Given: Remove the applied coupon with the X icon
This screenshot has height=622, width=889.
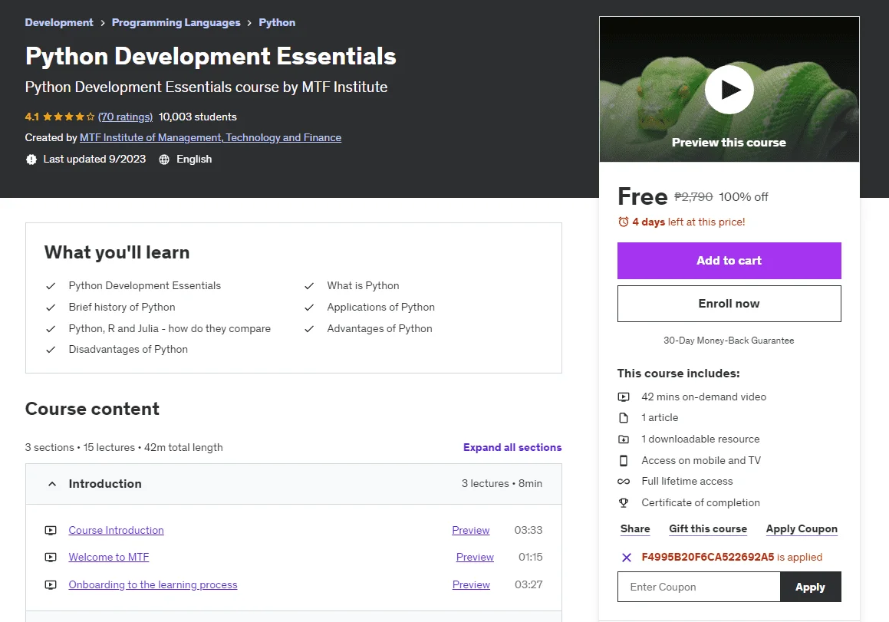Looking at the screenshot, I should click(x=627, y=558).
